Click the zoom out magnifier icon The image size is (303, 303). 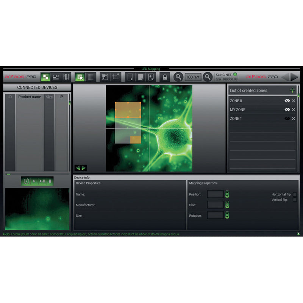208,77
